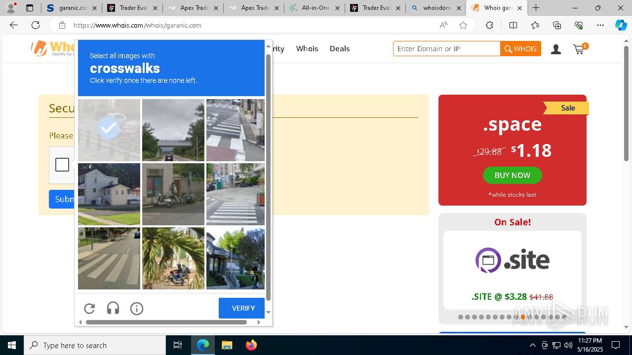Viewport: 632px width, 355px height.
Task: Click the captcha vertical scrollbar
Action: click(269, 177)
